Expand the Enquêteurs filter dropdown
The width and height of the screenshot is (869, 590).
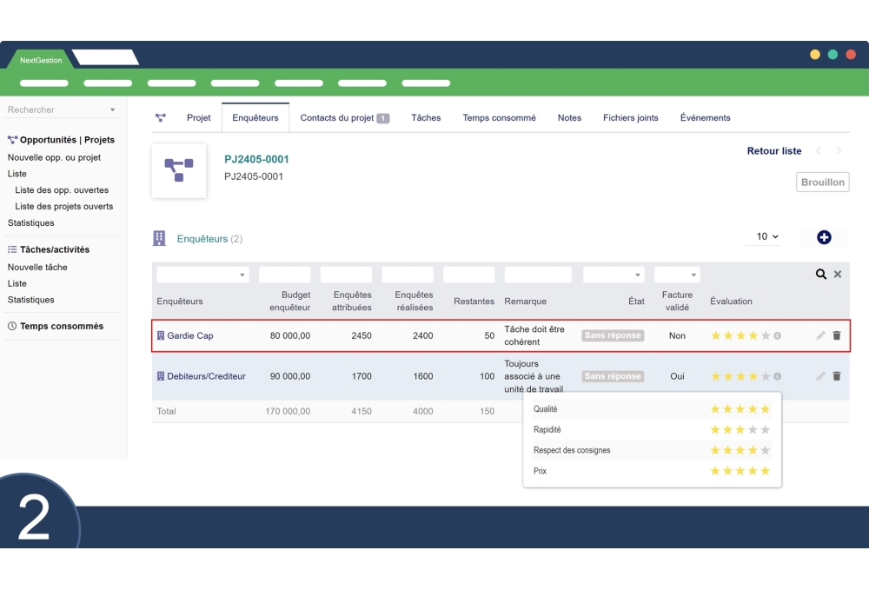(202, 275)
